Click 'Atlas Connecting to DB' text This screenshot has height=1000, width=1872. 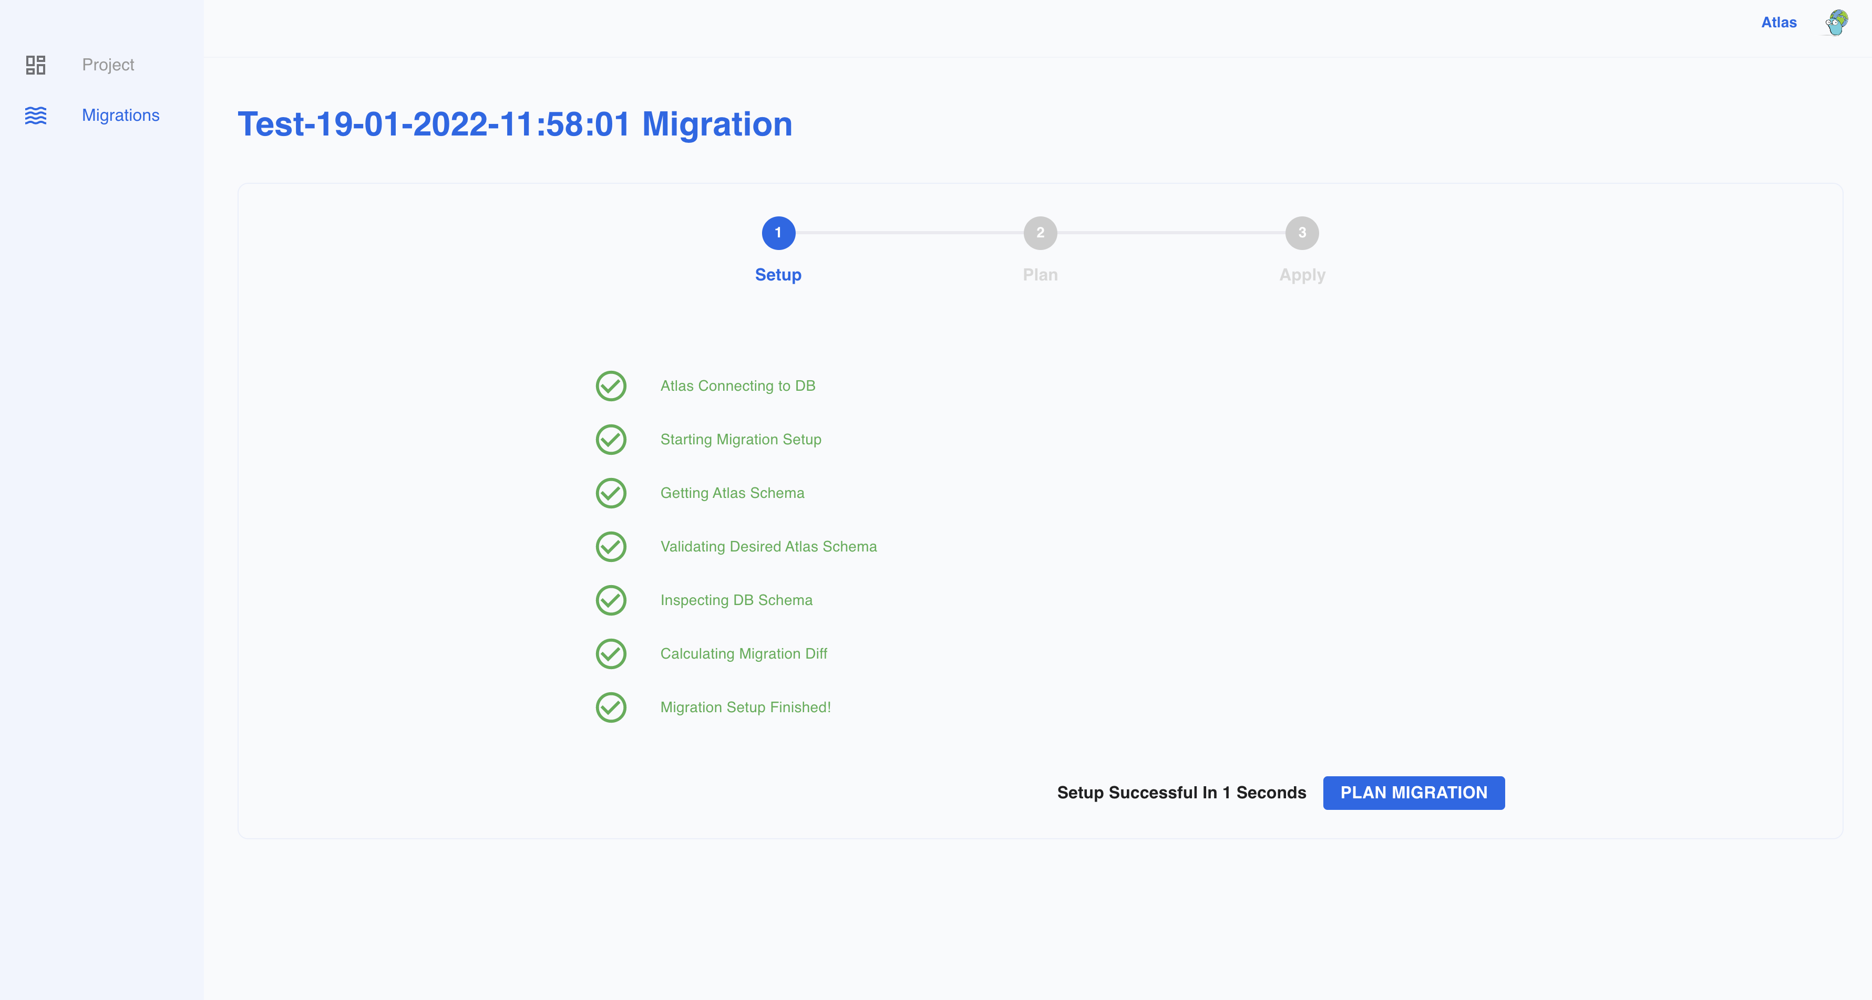pos(738,386)
